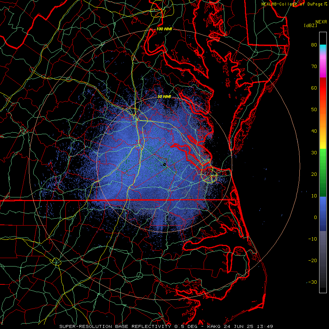Click the KAKQ station identifier in the caption
This screenshot has height=329, width=329.
pos(215,326)
